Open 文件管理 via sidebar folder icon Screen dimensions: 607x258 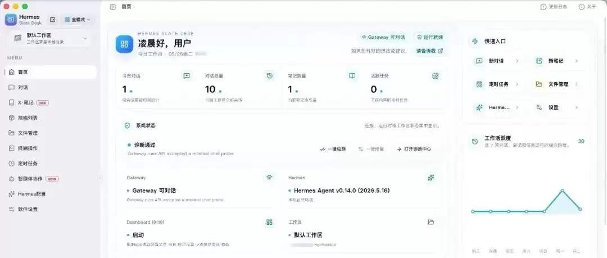[12, 133]
